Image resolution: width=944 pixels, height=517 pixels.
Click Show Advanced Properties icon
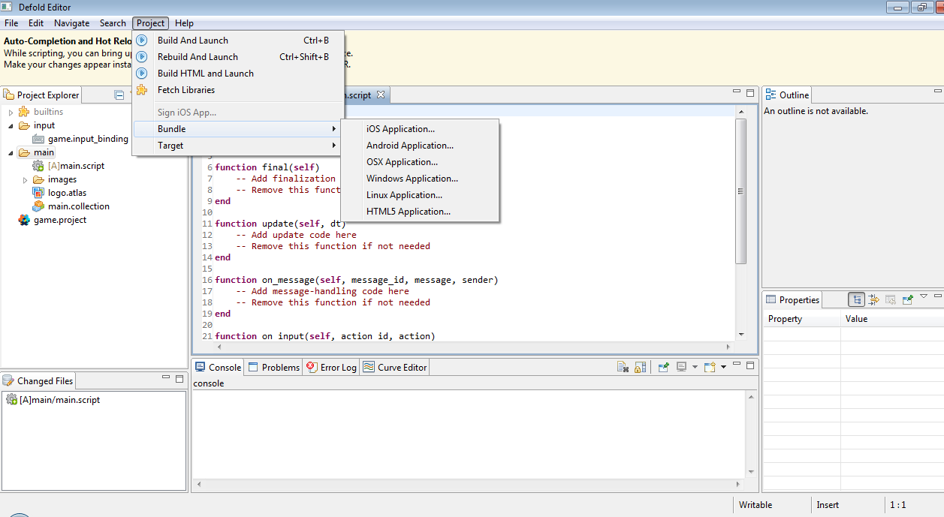pos(873,299)
